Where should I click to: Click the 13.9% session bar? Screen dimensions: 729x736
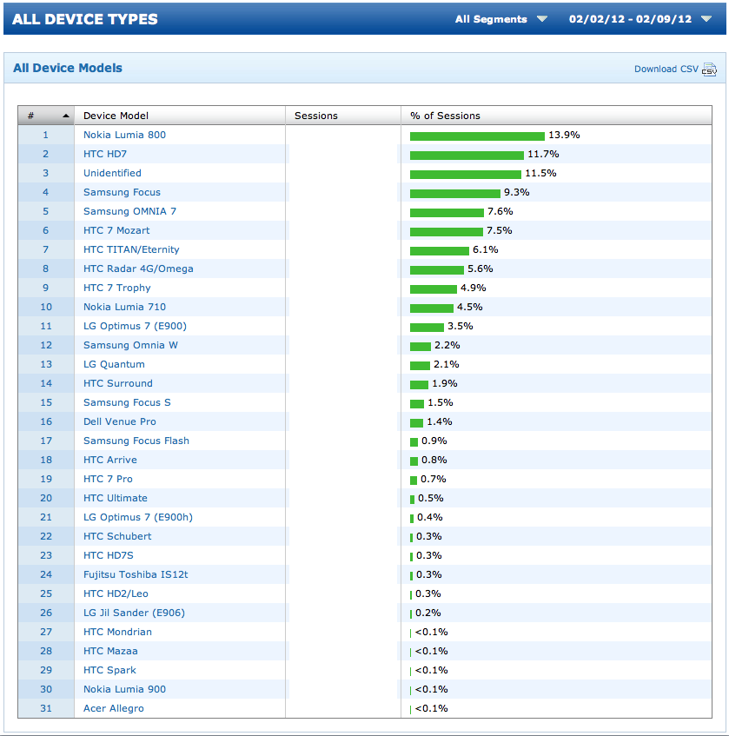[477, 136]
